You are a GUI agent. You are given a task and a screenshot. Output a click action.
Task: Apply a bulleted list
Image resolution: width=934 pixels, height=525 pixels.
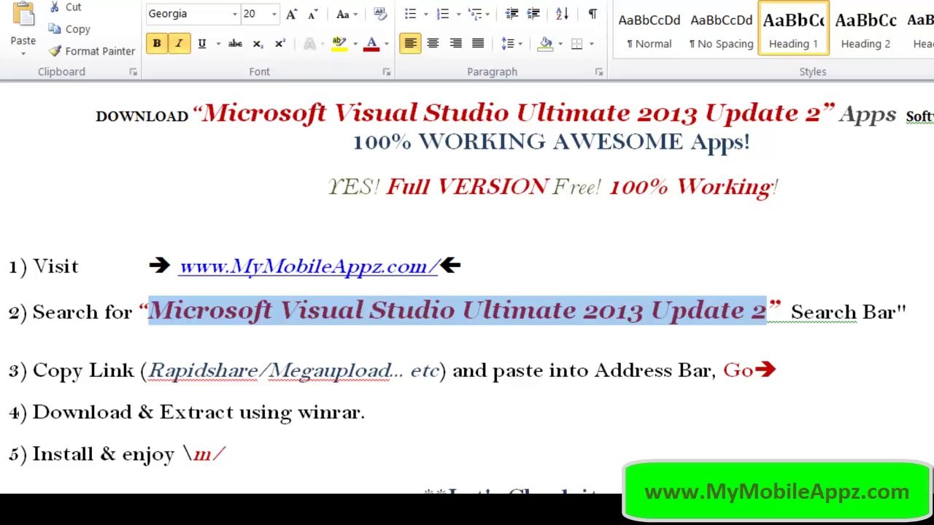pyautogui.click(x=411, y=14)
